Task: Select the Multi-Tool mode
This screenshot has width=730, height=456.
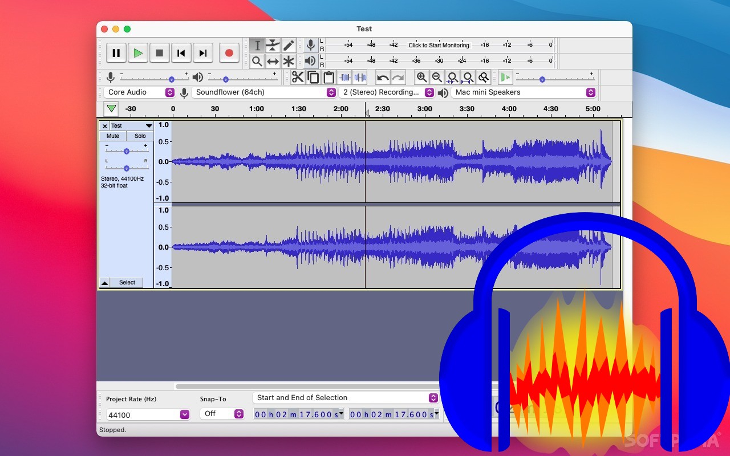Action: click(x=288, y=61)
